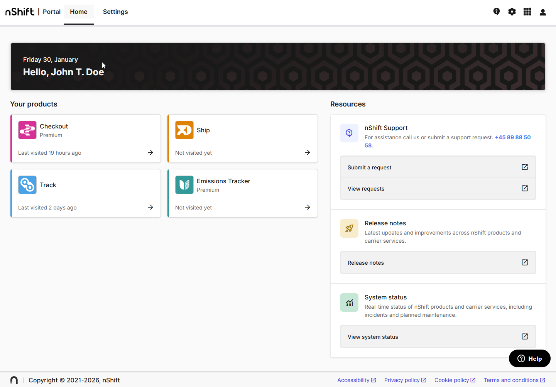Screen dimensions: 556x387
Task: Click the Checkout product icon
Action: point(27,130)
